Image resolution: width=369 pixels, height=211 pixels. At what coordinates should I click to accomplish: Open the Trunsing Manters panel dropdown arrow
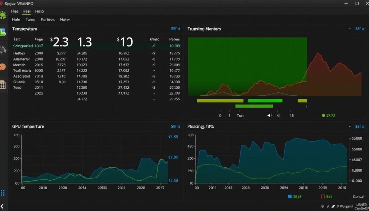(x=350, y=29)
